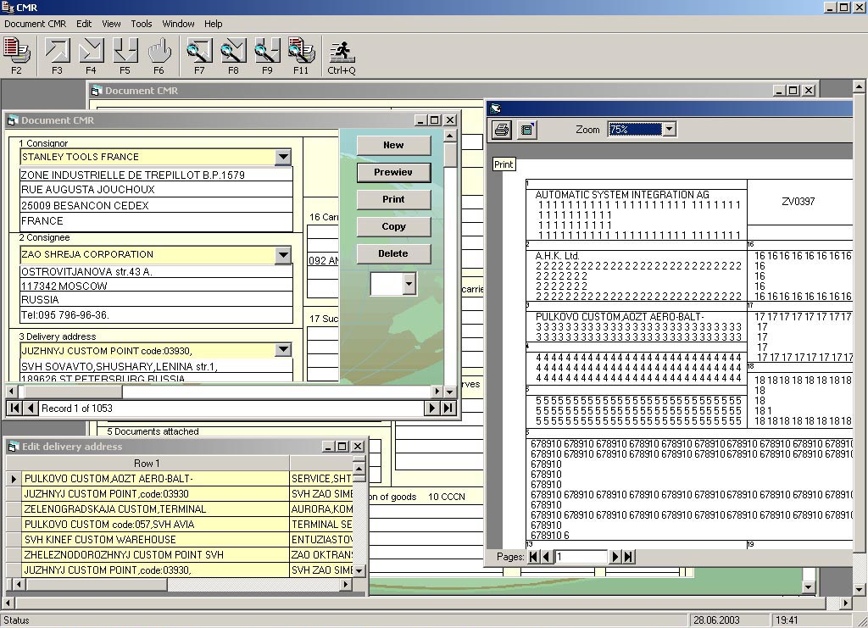Viewport: 868px width, 628px height.
Task: Open the Tools menu
Action: click(x=142, y=24)
